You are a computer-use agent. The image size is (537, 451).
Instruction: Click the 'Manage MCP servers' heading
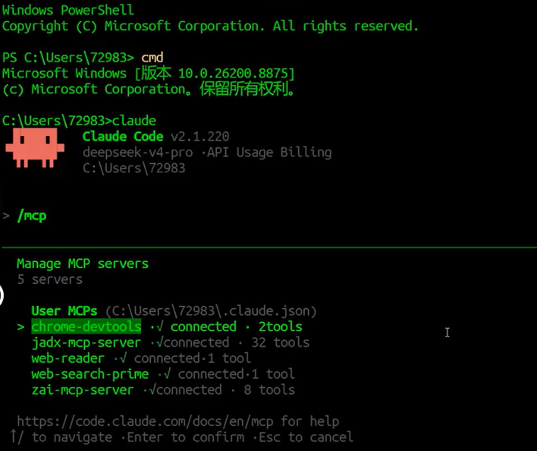(83, 263)
